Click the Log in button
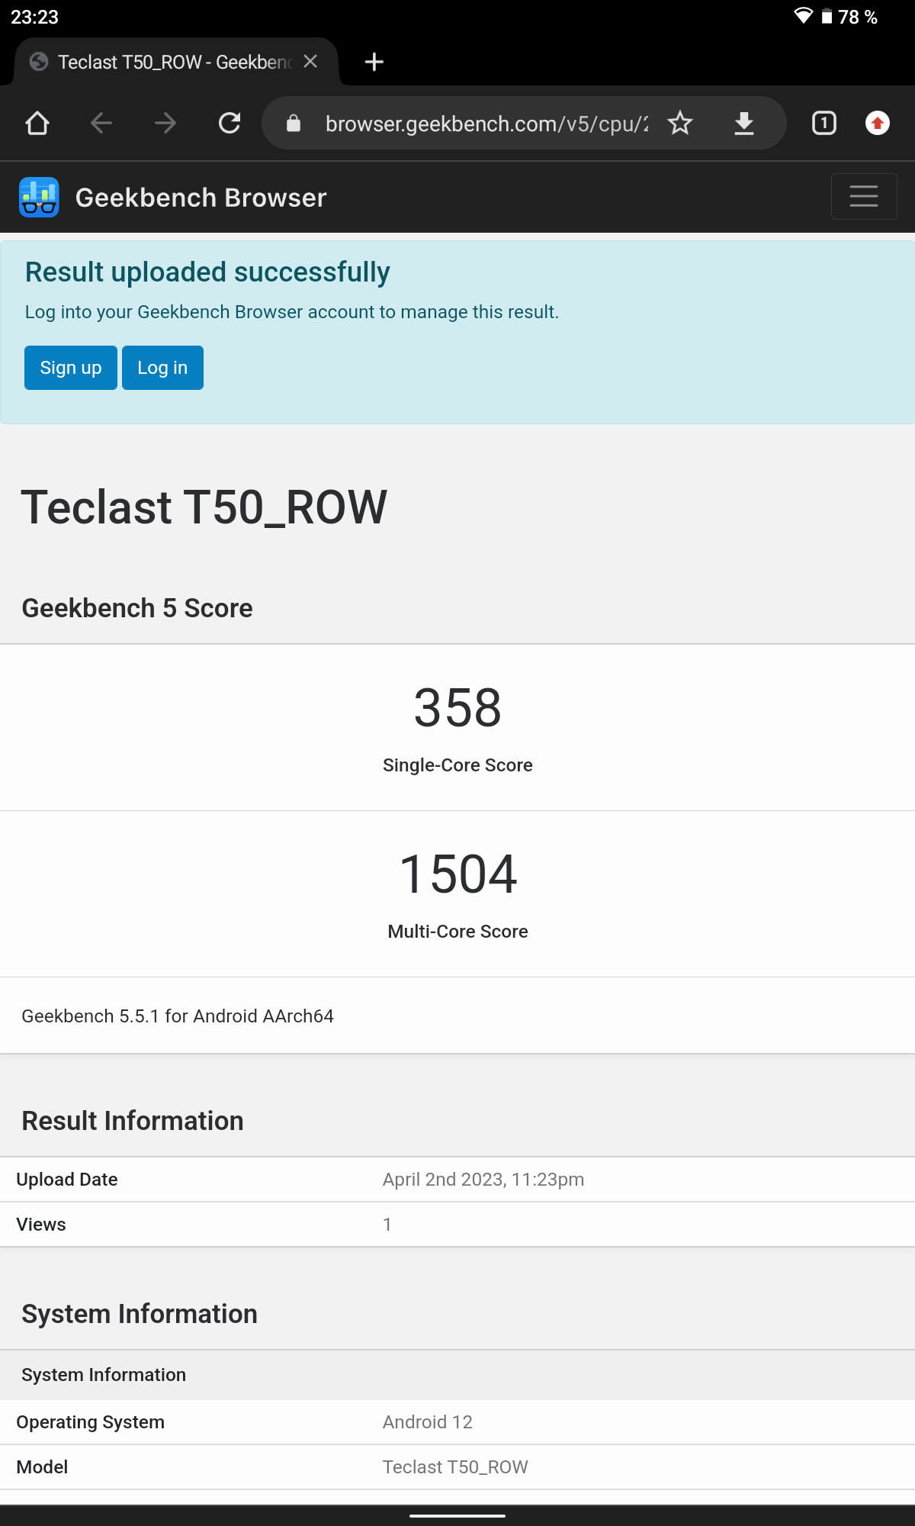 [x=162, y=368]
